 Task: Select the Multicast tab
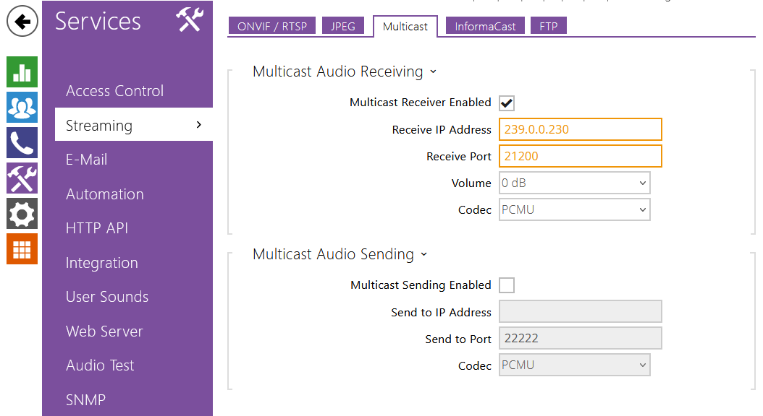(x=405, y=26)
